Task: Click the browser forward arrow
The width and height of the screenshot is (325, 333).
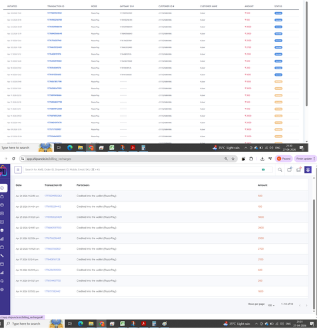Action: pos(6,159)
